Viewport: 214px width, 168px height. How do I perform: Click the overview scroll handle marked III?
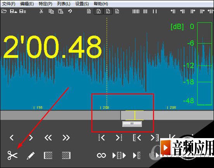tap(132, 124)
